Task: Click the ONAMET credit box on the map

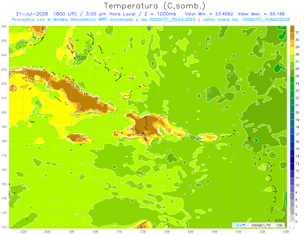Action: click(258, 225)
